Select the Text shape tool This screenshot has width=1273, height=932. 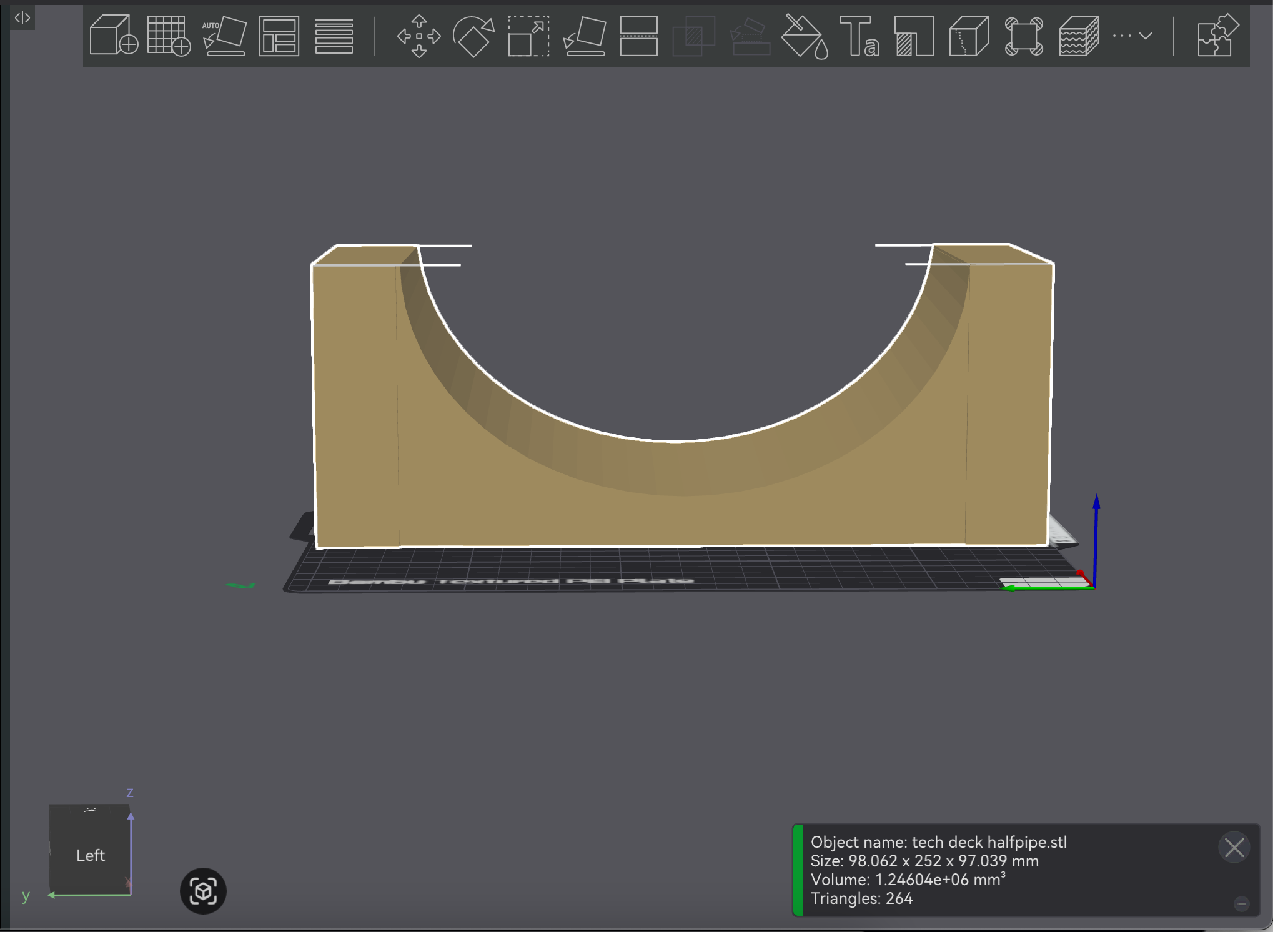[x=859, y=36]
